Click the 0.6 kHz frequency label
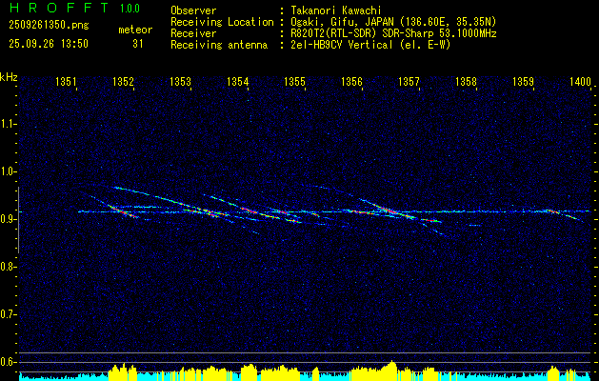Screen dimensions: 599x381 [x=8, y=362]
